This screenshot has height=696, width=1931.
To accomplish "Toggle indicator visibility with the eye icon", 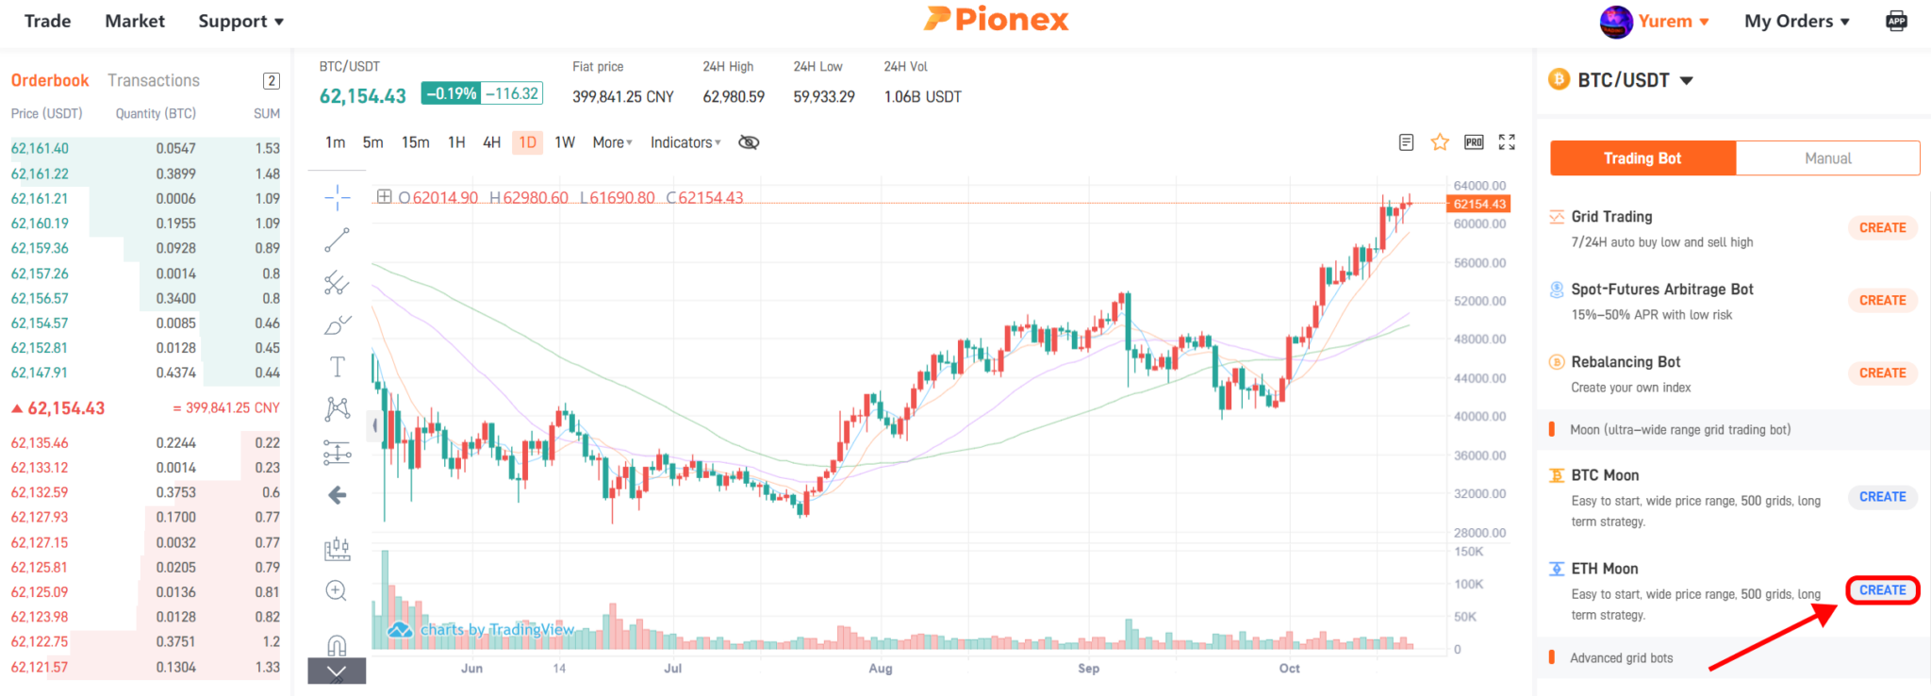I will [x=748, y=141].
